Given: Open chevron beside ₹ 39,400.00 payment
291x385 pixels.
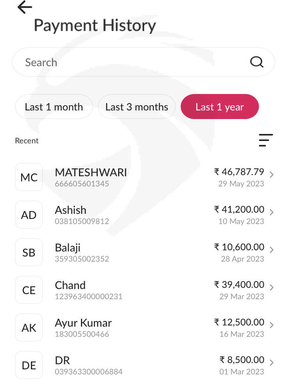Looking at the screenshot, I should click(271, 287).
